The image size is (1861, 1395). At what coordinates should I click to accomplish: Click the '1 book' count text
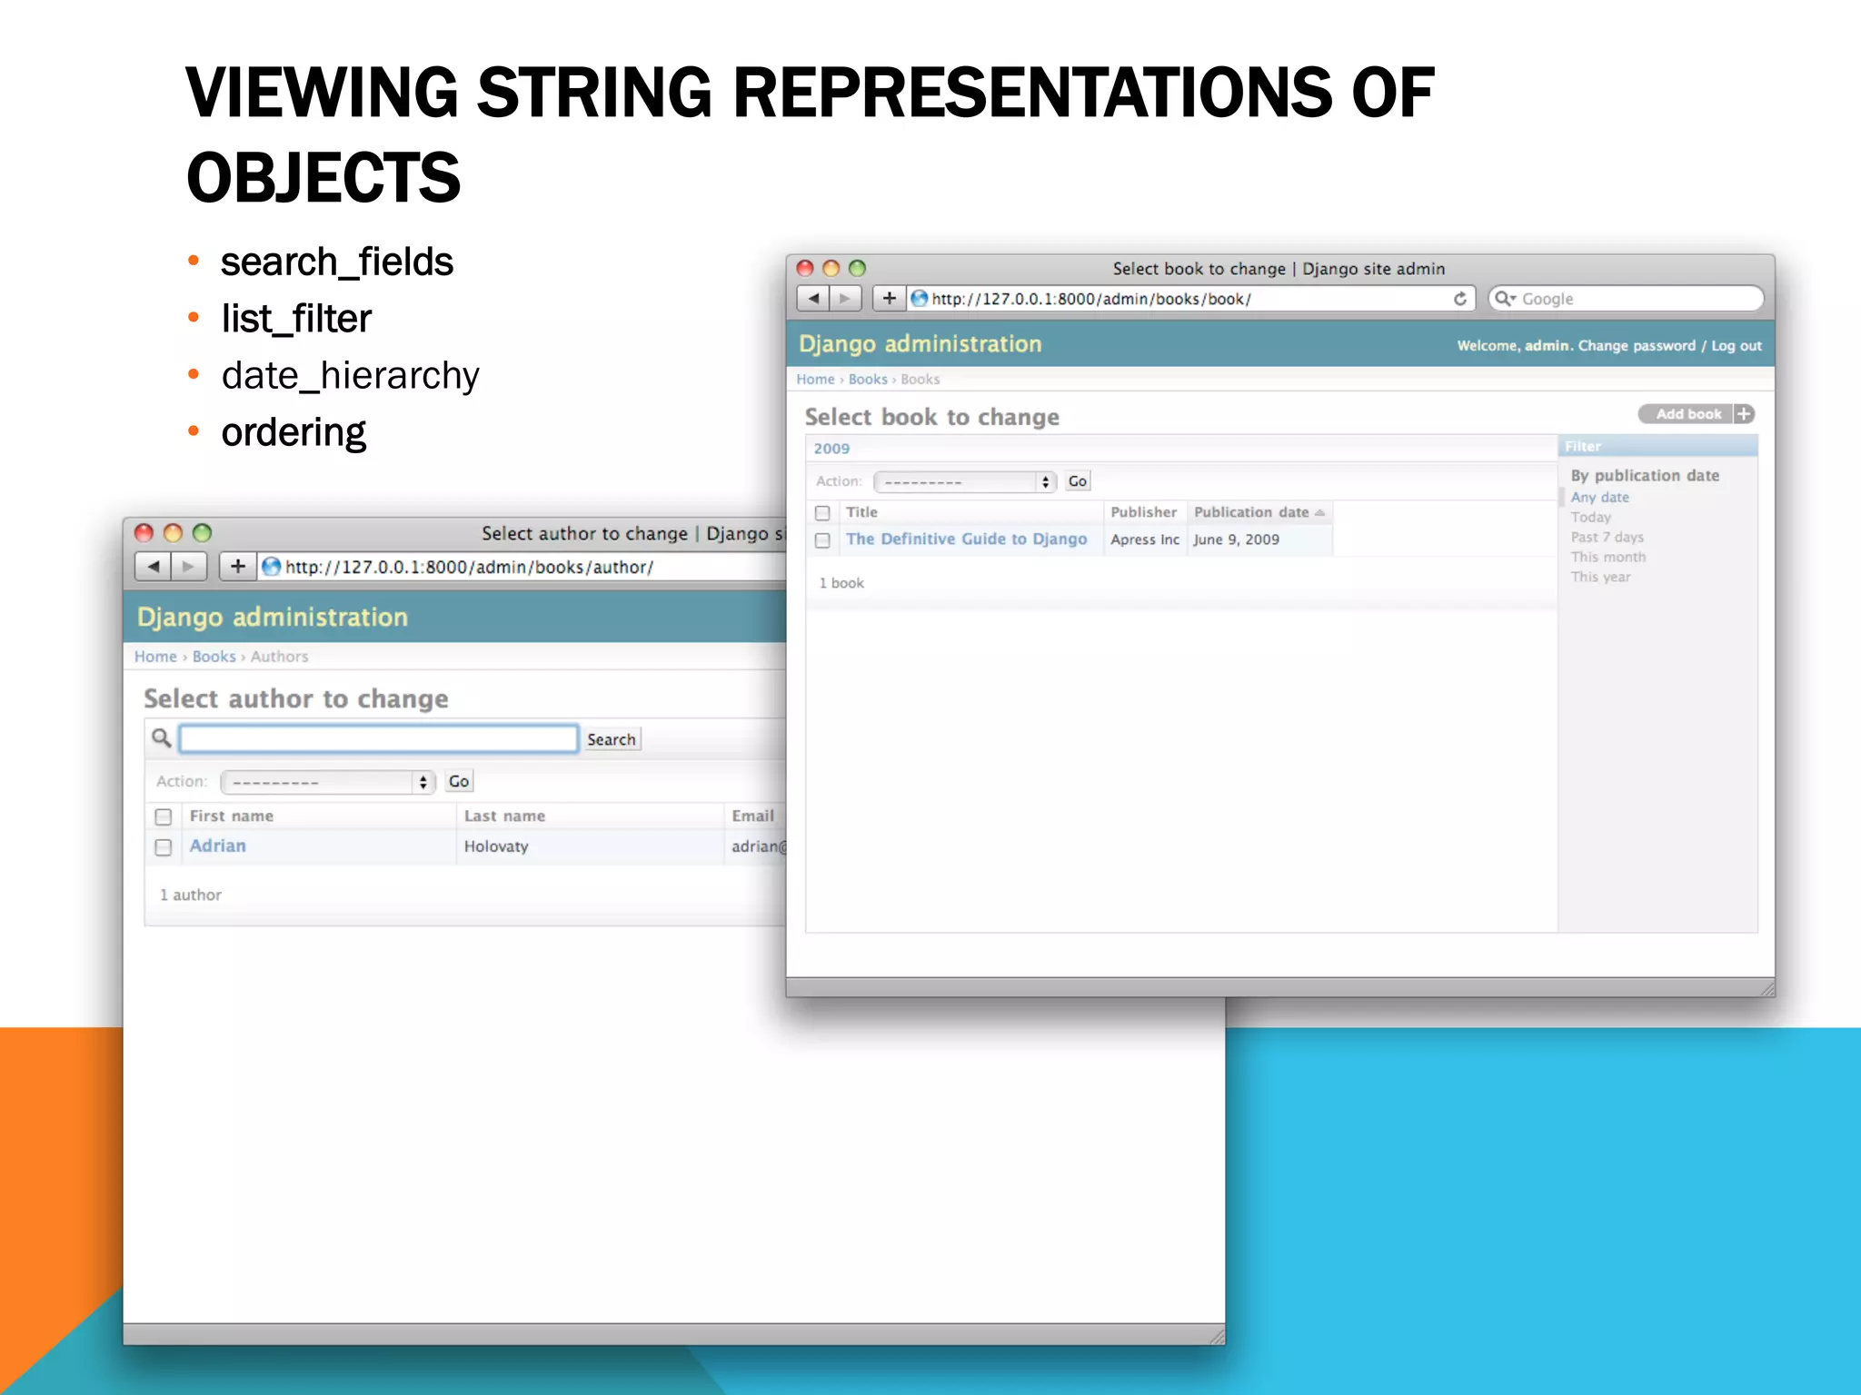[841, 583]
